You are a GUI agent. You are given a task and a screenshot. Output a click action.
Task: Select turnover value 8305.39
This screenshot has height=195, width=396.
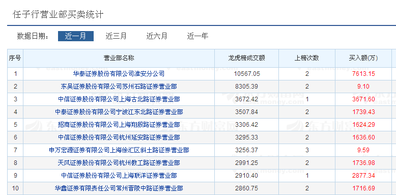pyautogui.click(x=246, y=87)
